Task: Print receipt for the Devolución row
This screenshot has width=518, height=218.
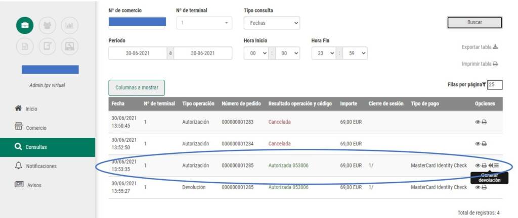Action: [x=484, y=187]
